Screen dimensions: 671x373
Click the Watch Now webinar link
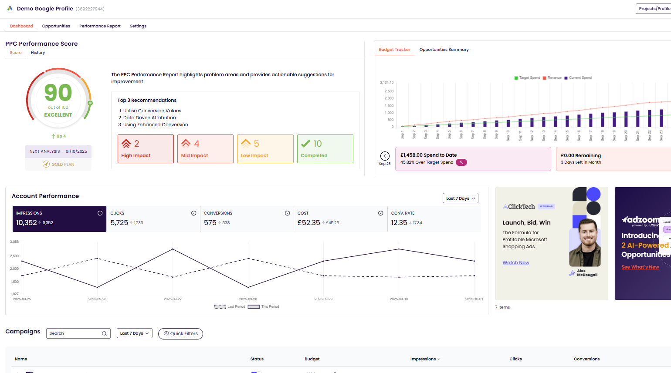click(516, 263)
